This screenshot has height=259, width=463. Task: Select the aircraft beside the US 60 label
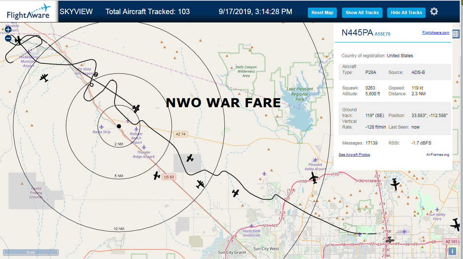(157, 176)
